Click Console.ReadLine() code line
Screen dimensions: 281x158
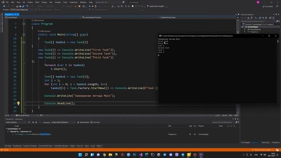click(x=60, y=104)
